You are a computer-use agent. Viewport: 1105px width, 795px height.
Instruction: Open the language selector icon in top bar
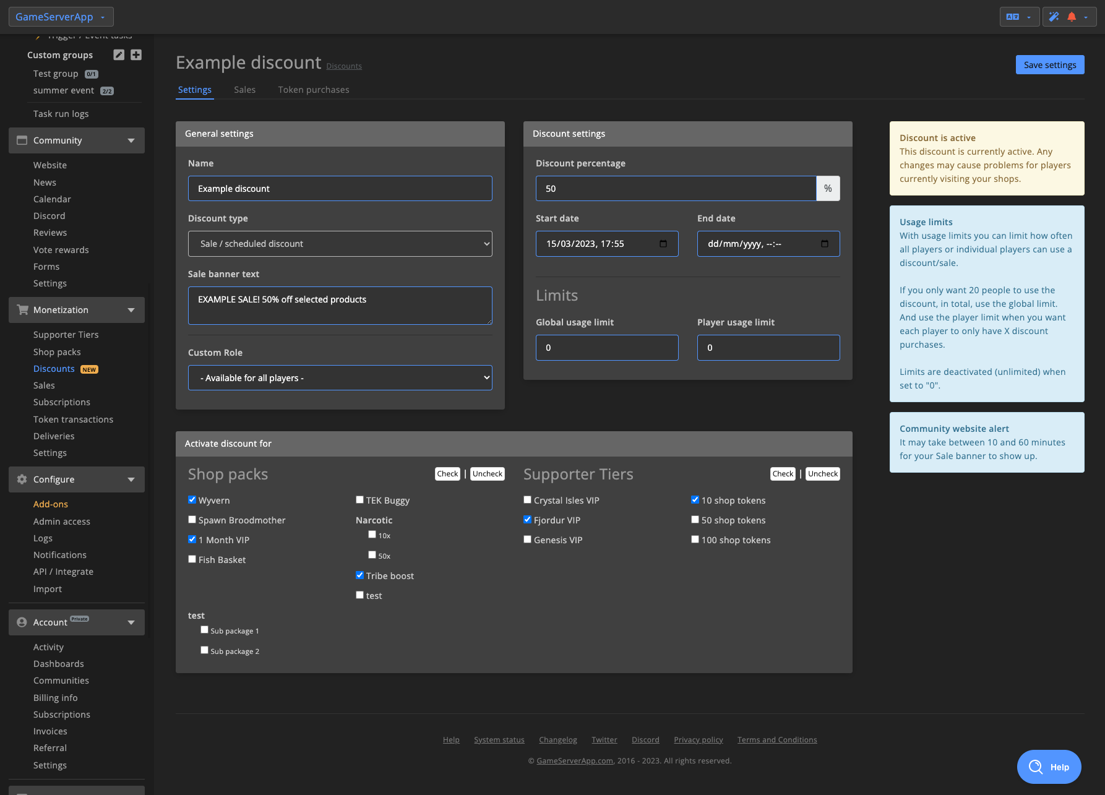coord(1012,17)
